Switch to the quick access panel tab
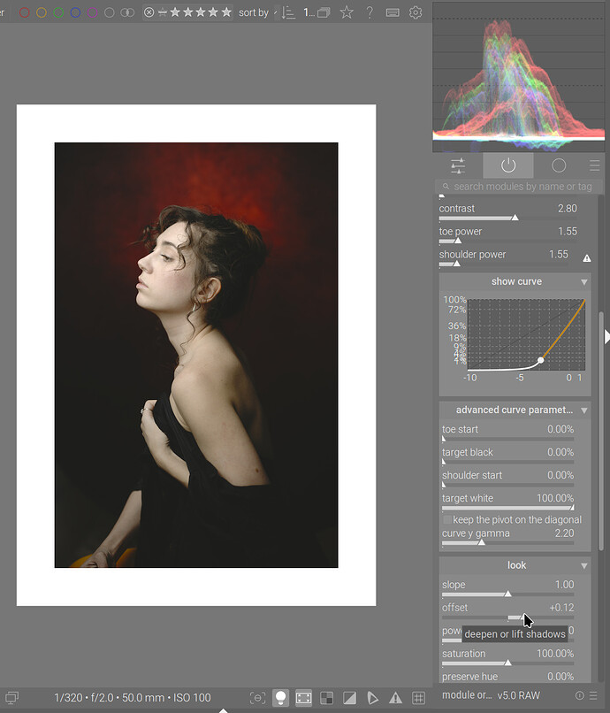 click(x=458, y=165)
